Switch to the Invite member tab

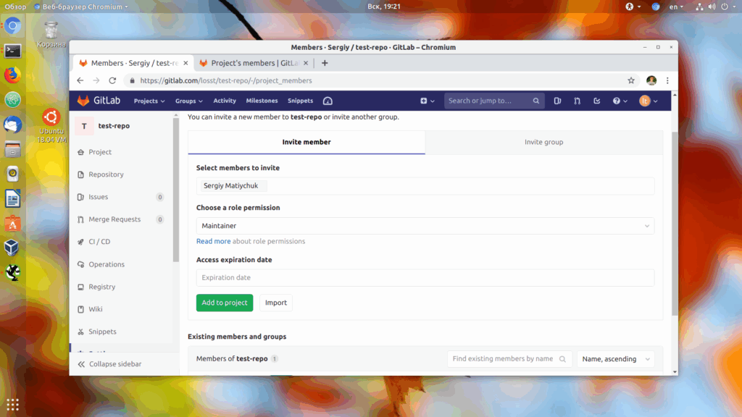pyautogui.click(x=307, y=142)
